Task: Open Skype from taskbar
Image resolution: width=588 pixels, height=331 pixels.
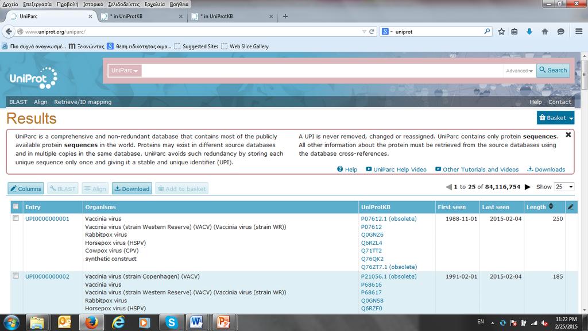Action: pyautogui.click(x=171, y=322)
